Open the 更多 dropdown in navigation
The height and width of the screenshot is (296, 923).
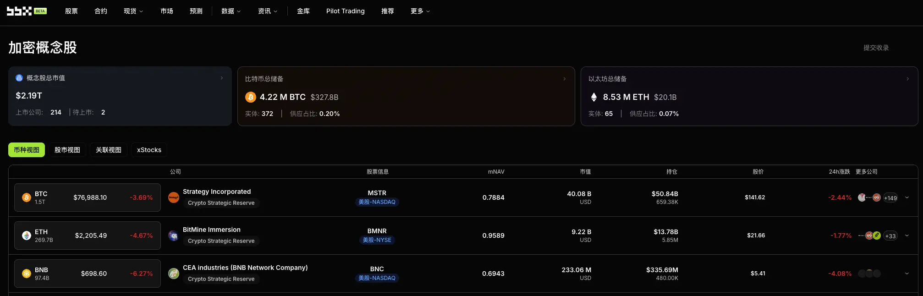point(420,11)
